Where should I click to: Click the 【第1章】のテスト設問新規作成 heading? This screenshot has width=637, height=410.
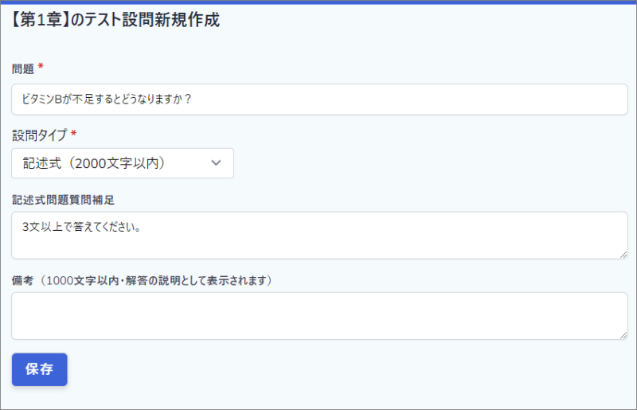tap(114, 19)
